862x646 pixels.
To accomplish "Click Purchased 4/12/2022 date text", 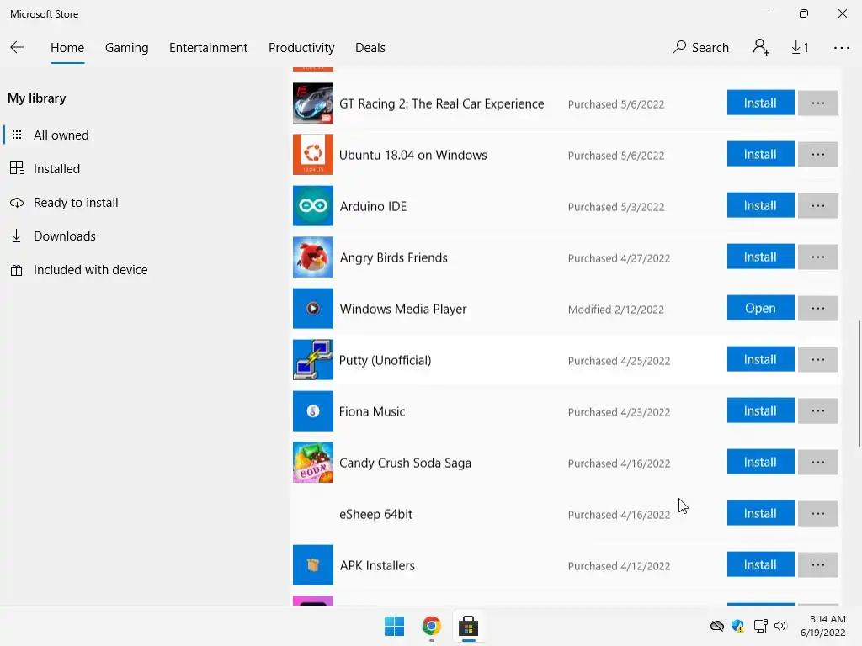I will [619, 566].
